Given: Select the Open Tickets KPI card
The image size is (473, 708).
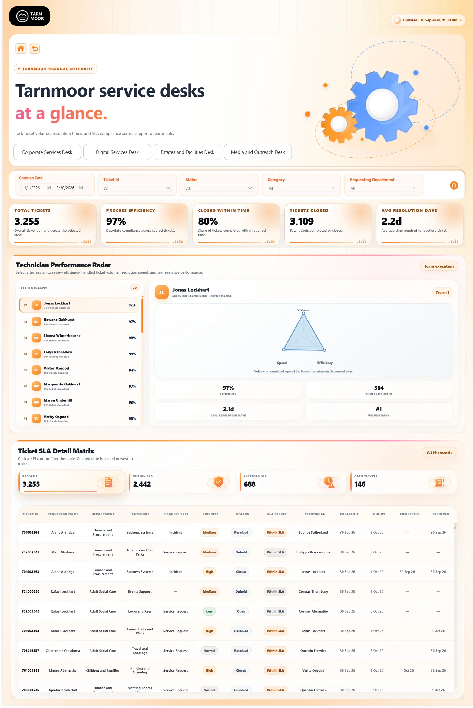Looking at the screenshot, I should [x=403, y=482].
